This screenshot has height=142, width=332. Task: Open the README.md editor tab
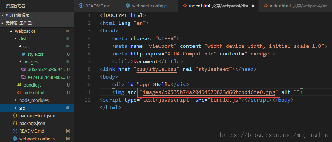coord(97,6)
